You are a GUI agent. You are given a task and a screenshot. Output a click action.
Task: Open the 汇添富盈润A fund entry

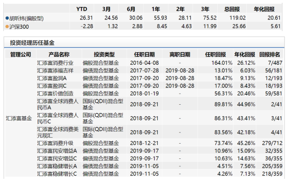click(x=52, y=78)
